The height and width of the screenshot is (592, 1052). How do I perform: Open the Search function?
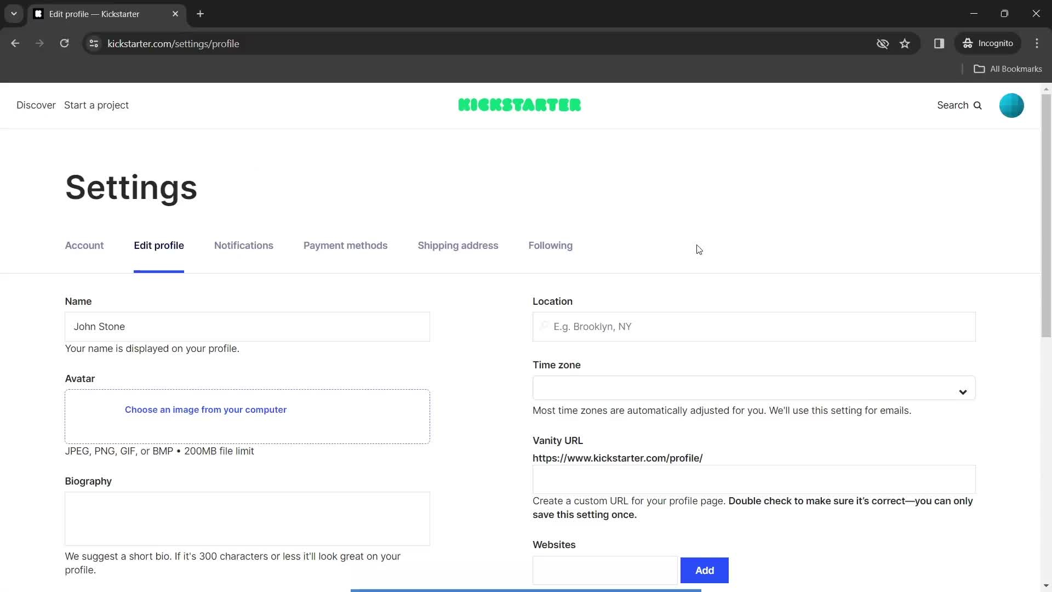tap(960, 106)
